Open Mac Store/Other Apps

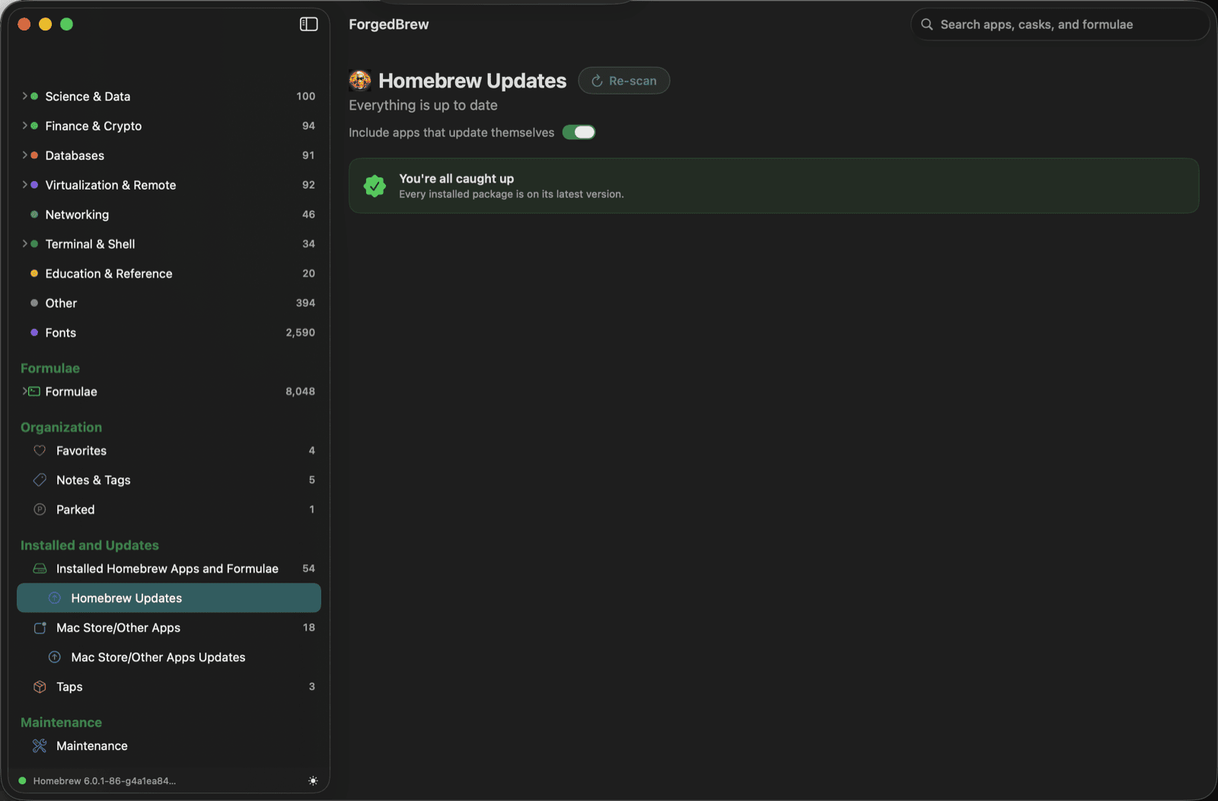[x=169, y=627]
